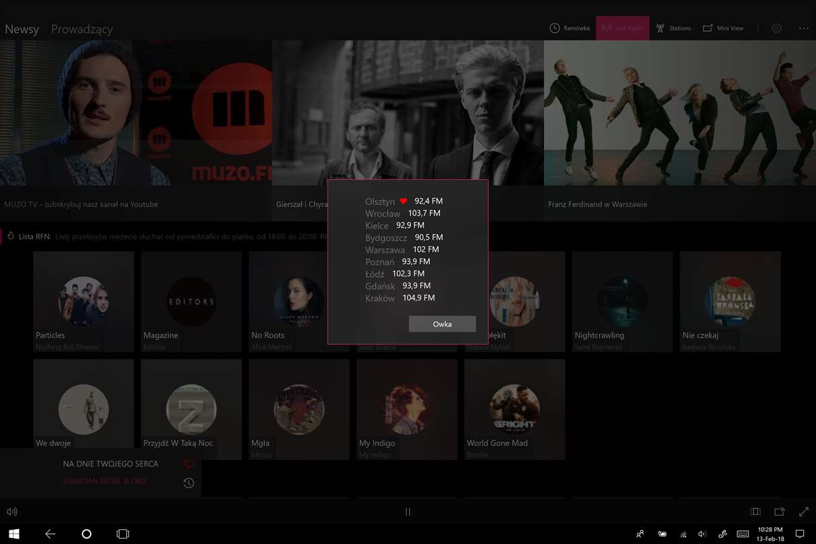
Task: Switch to Mini View
Action: (723, 28)
